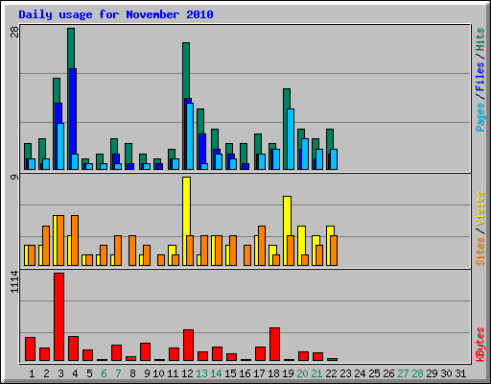Select day label '11' on the x-axis
The width and height of the screenshot is (491, 384).
pyautogui.click(x=173, y=373)
